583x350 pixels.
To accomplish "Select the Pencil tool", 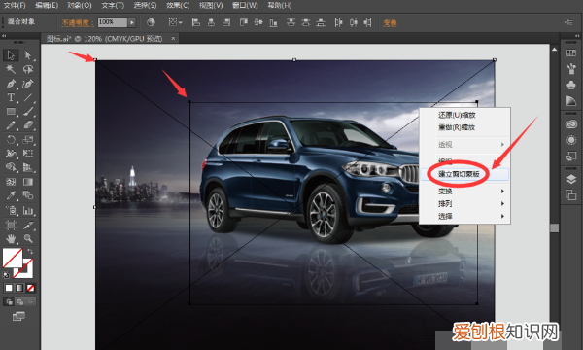I will pos(11,125).
